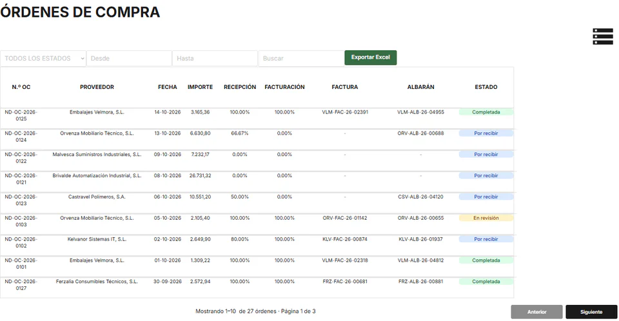Click delivery note VLM-ALB-26-04955
The image size is (619, 321).
[421, 113]
